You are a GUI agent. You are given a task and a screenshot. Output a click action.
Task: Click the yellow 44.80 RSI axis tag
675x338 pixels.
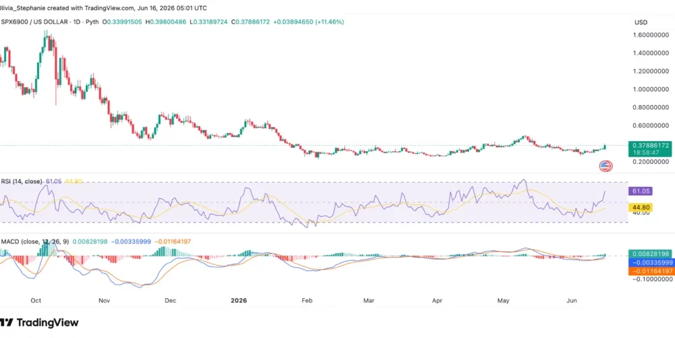pyautogui.click(x=641, y=207)
